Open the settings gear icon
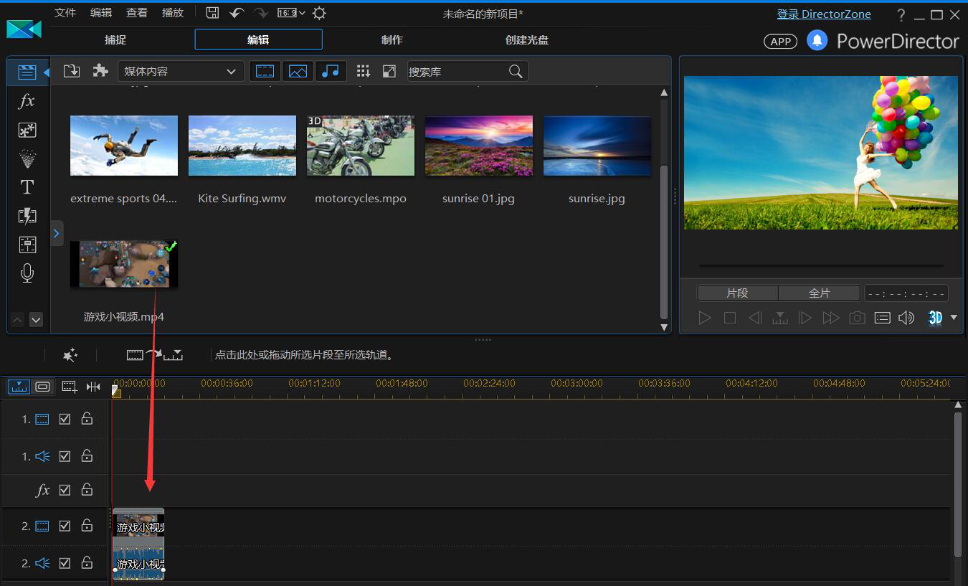Image resolution: width=968 pixels, height=586 pixels. tap(320, 13)
